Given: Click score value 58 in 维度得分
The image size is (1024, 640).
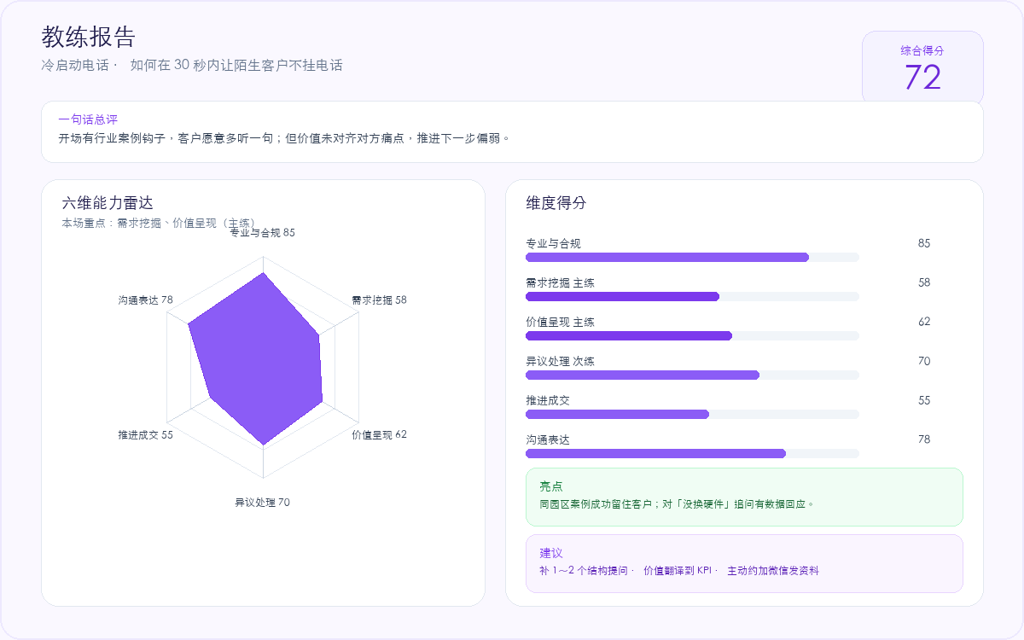Looking at the screenshot, I should (924, 282).
